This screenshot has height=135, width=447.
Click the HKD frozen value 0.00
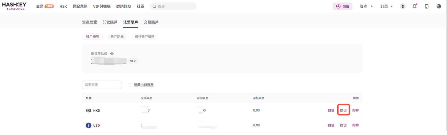click(257, 111)
